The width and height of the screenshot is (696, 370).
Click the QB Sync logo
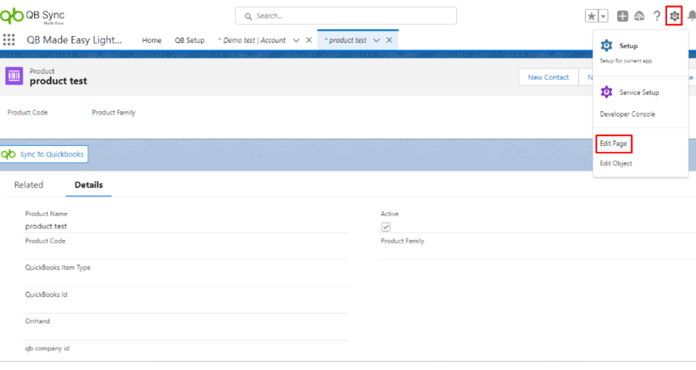tap(32, 16)
